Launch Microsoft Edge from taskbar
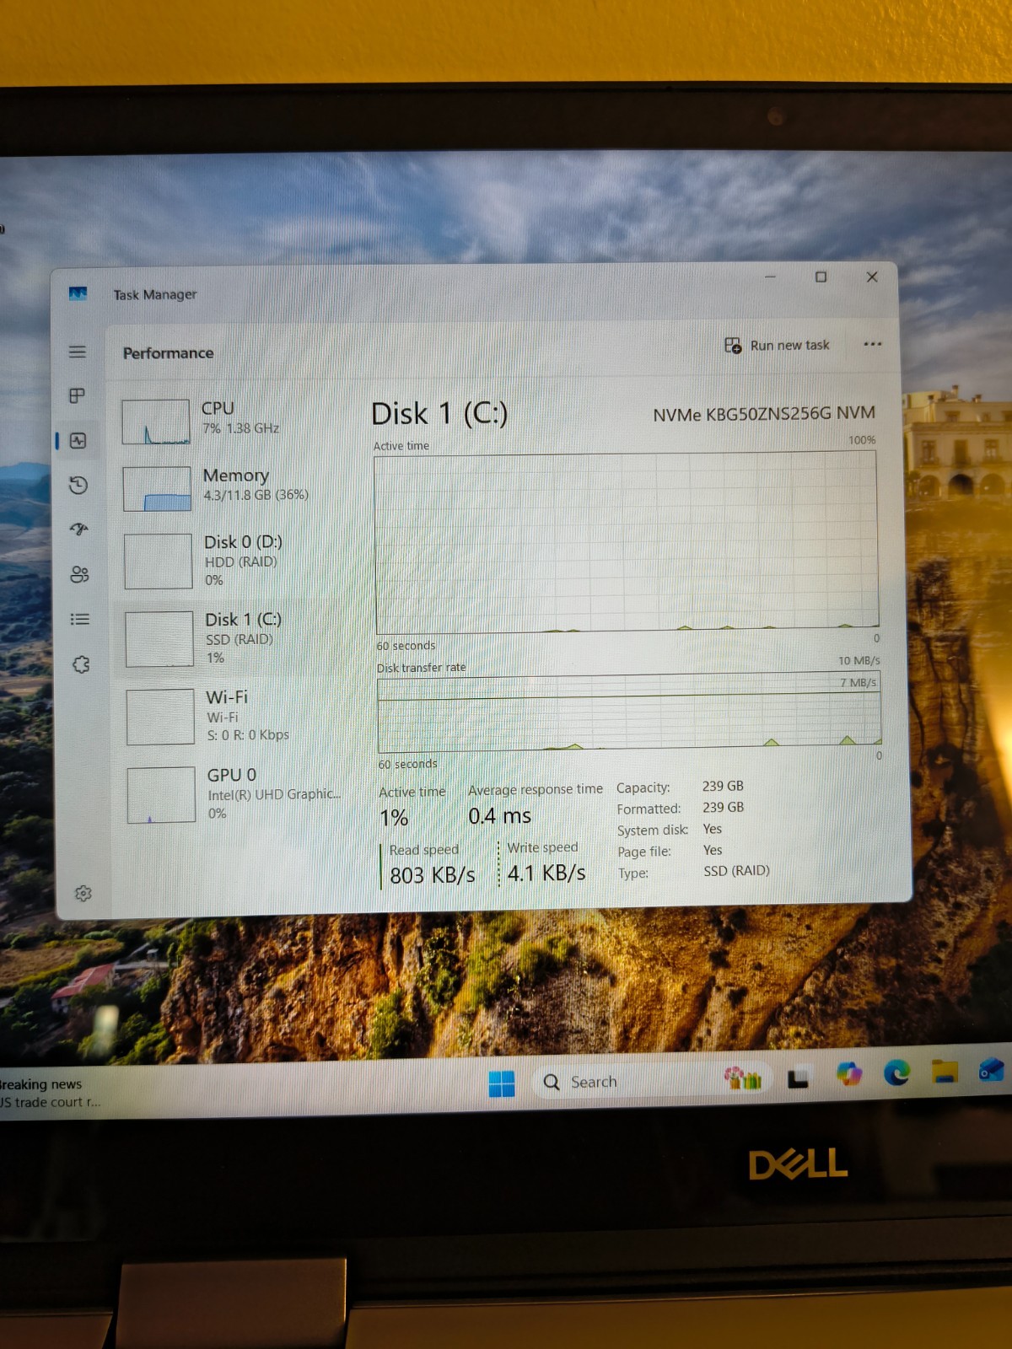 896,1072
